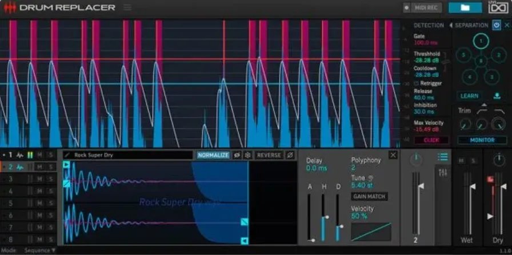This screenshot has width=512, height=255.
Task: Open the folder preset browser button
Action: (x=465, y=7)
